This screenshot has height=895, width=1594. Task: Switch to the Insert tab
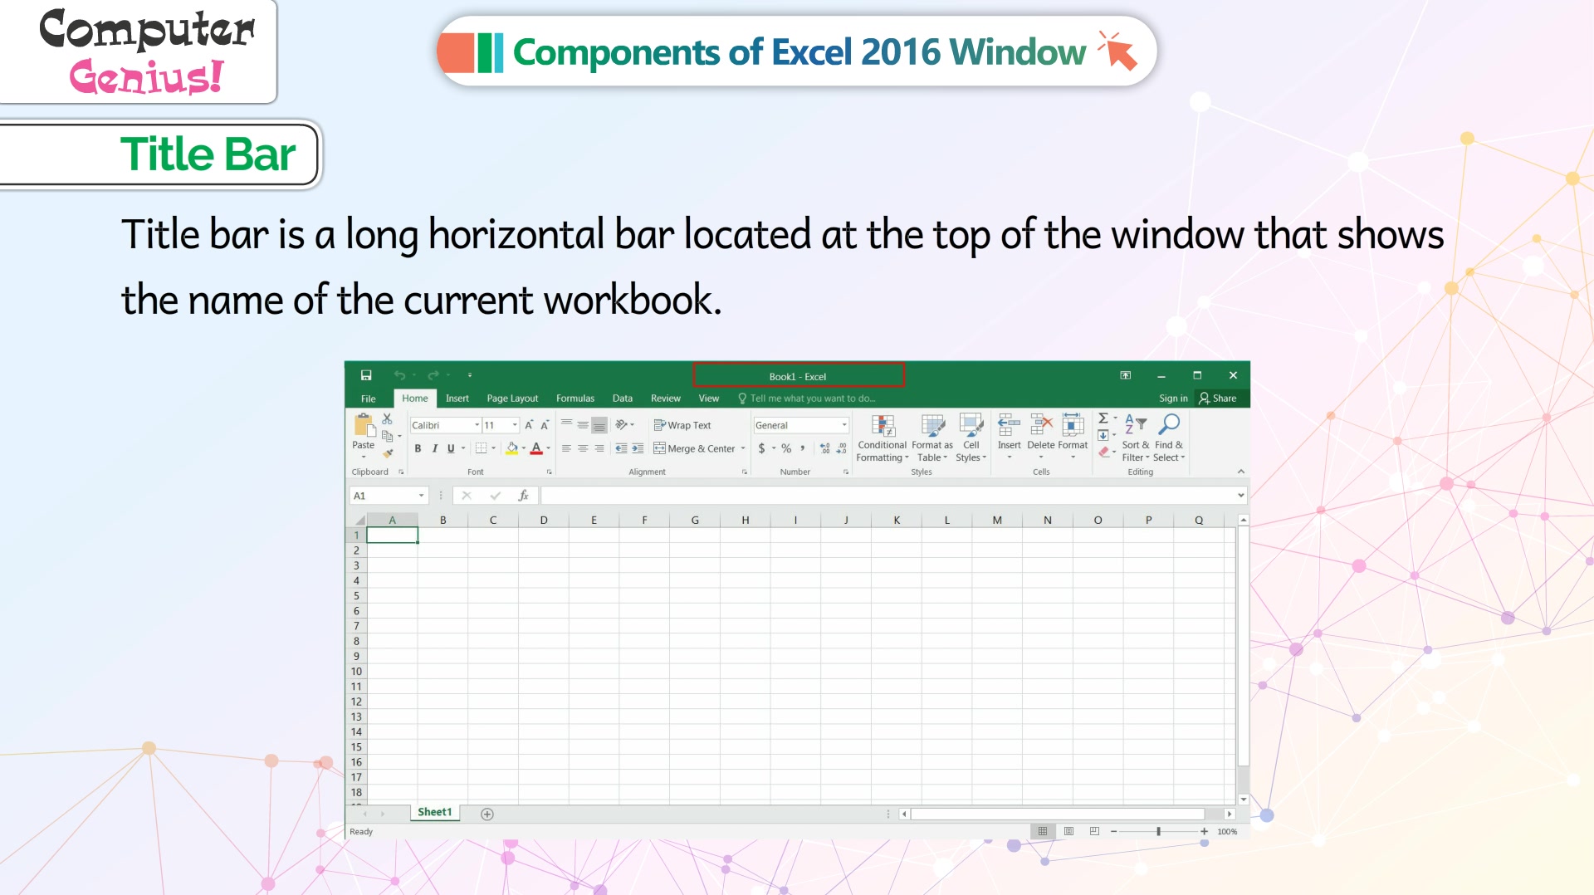(457, 399)
